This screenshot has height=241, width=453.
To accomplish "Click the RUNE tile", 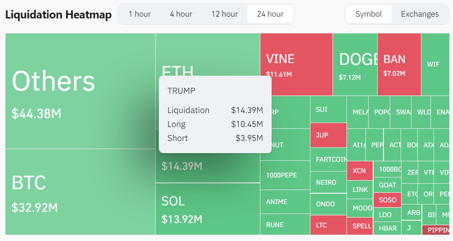I will click(285, 224).
